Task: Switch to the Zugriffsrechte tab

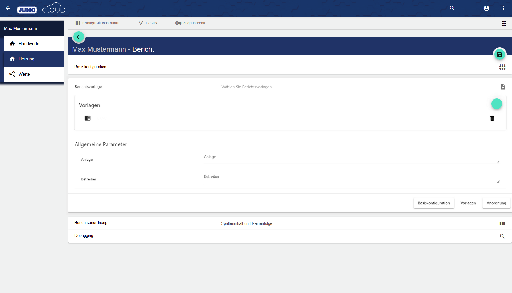Action: coord(191,23)
